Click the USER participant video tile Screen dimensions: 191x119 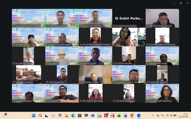129,37
